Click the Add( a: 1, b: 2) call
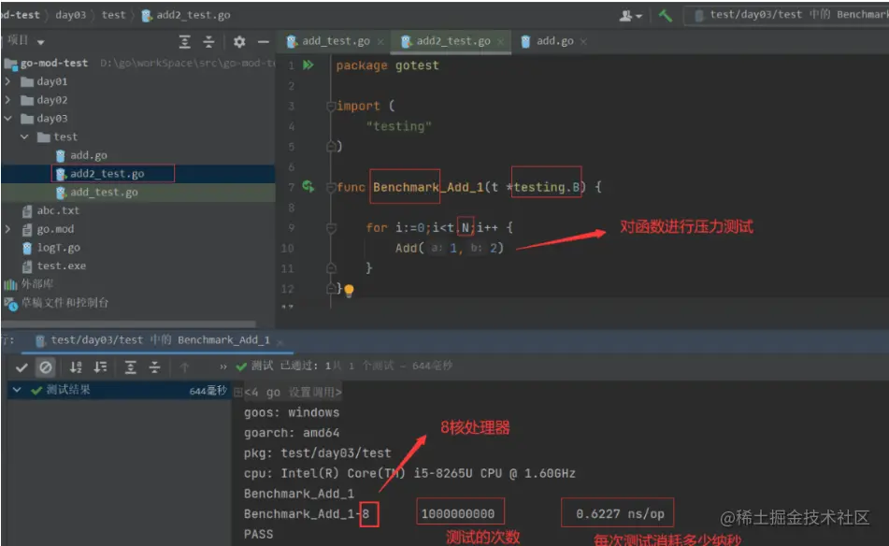The width and height of the screenshot is (889, 546). (x=449, y=249)
